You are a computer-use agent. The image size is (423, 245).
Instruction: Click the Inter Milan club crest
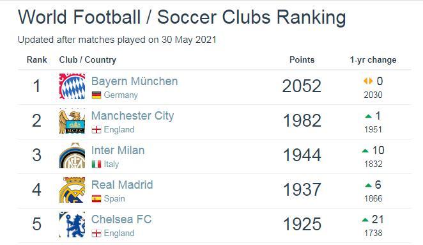(x=72, y=155)
